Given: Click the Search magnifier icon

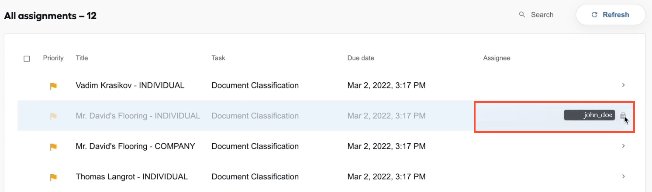Looking at the screenshot, I should click(522, 15).
